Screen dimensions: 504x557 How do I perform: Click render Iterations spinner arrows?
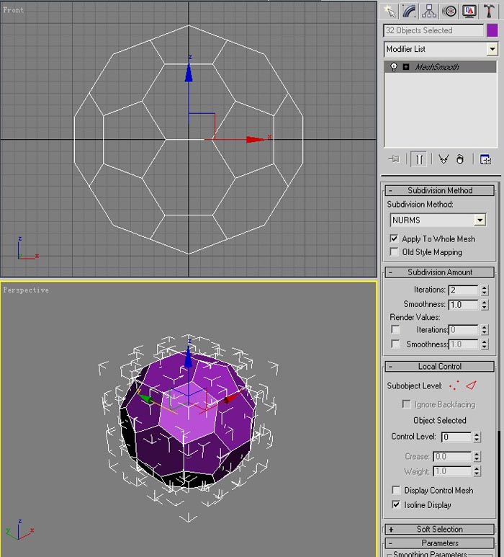point(485,329)
